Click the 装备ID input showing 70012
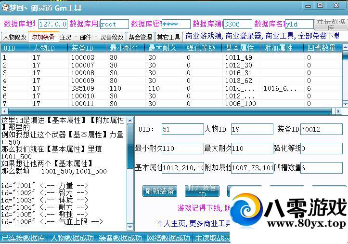The height and width of the screenshot is (244, 348). [321, 129]
